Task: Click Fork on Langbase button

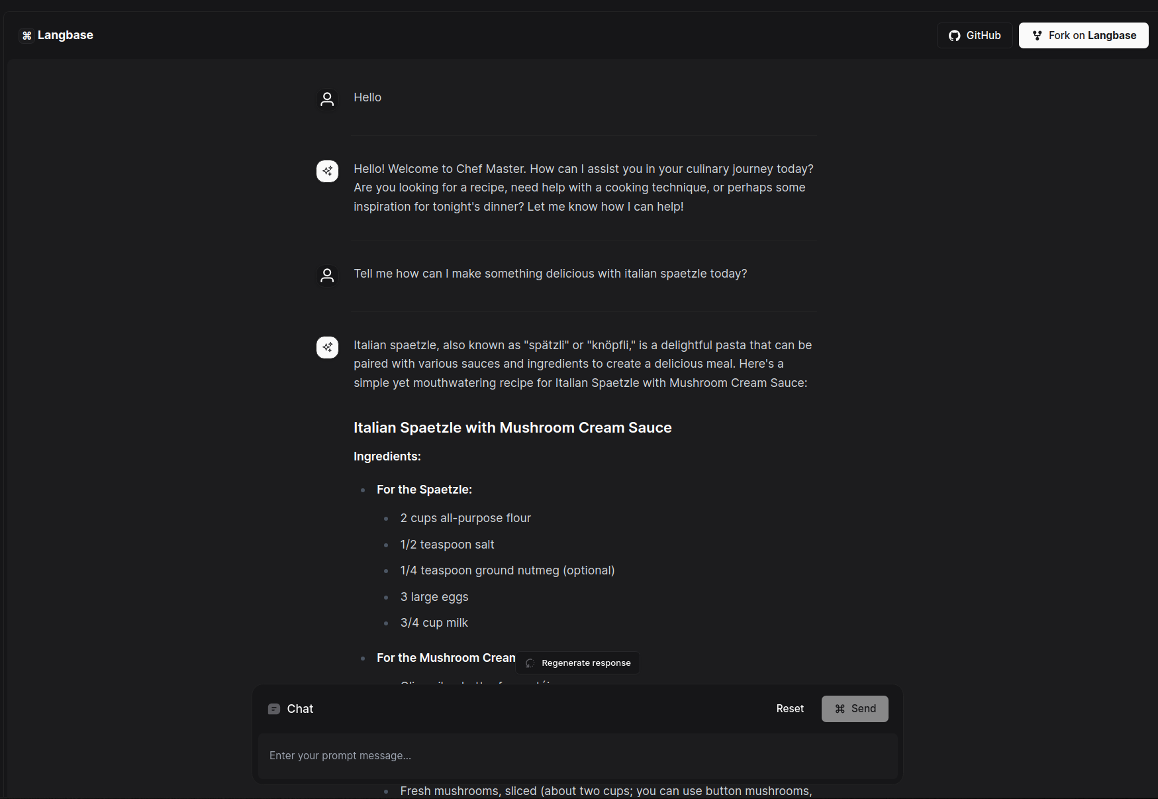Action: pos(1083,36)
